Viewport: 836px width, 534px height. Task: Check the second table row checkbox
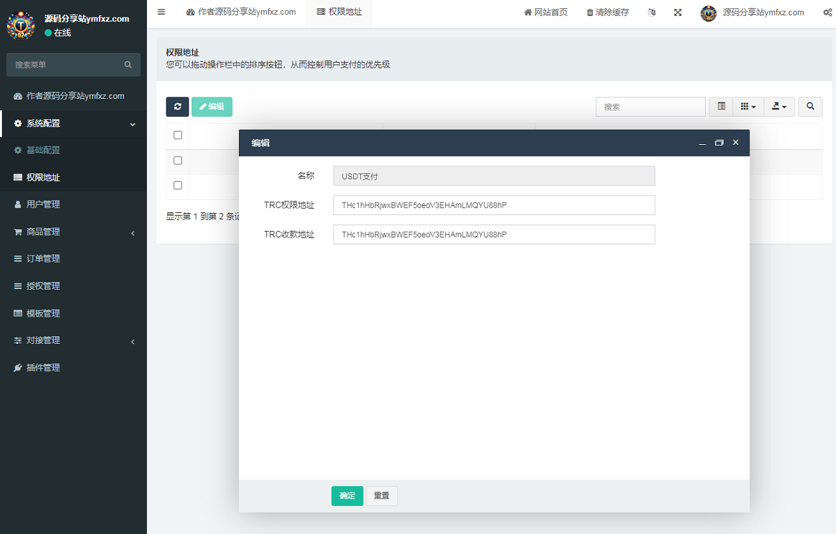[x=178, y=185]
